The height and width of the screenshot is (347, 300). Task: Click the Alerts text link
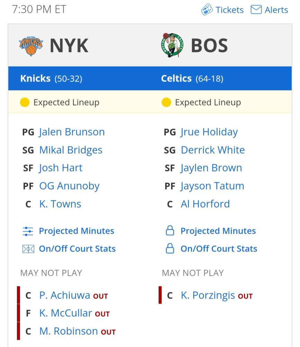(276, 10)
